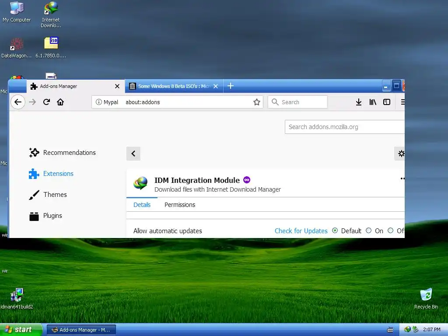The width and height of the screenshot is (448, 336).
Task: Return to extensions list with back chevron
Action: [x=133, y=154]
